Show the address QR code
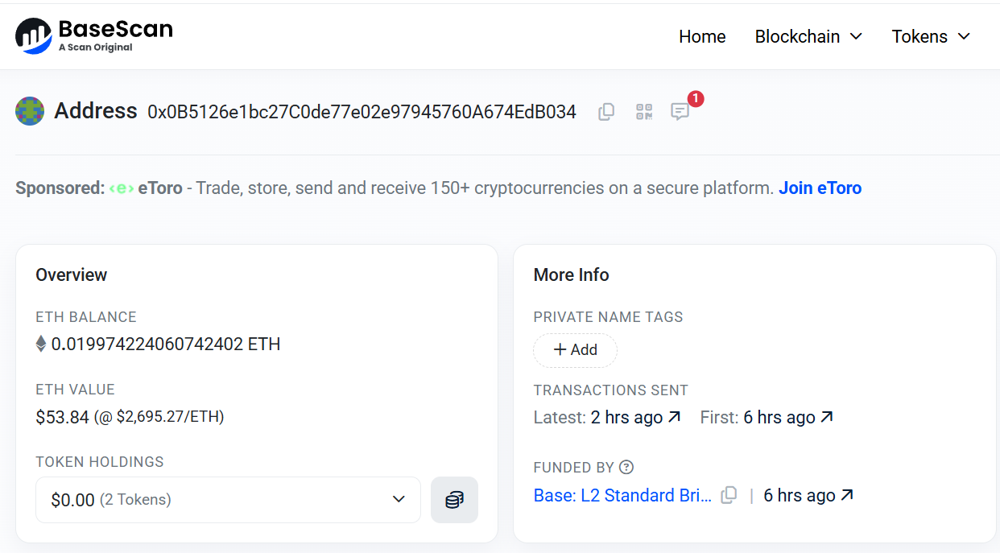The width and height of the screenshot is (1000, 553). click(x=643, y=112)
